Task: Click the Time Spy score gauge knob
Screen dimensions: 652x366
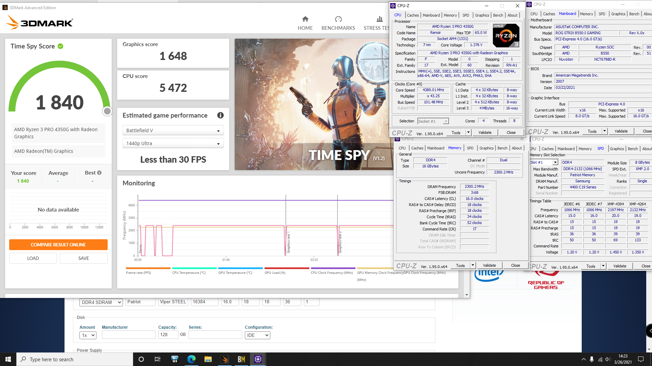Action: pos(107,111)
